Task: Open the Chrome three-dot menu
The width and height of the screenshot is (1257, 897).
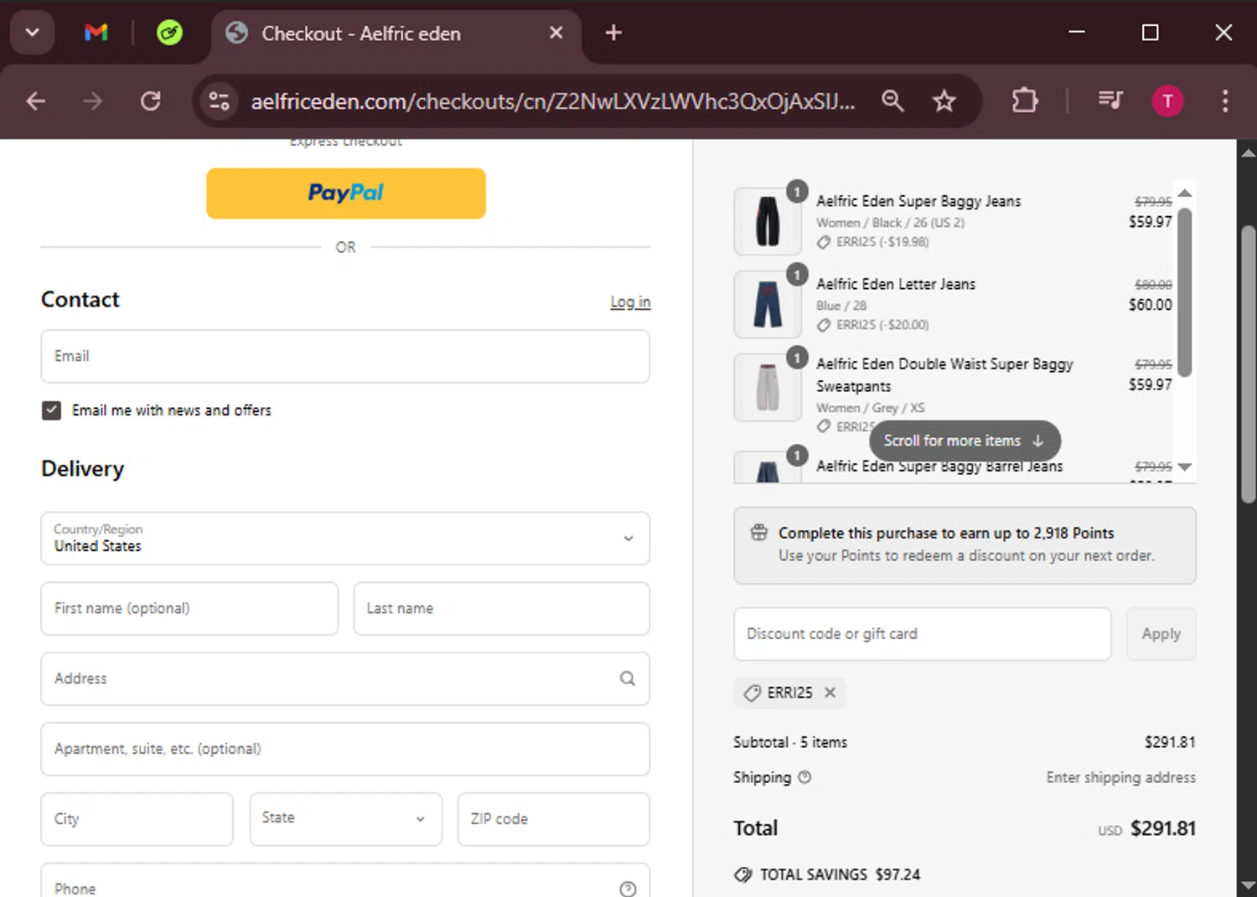Action: point(1225,101)
